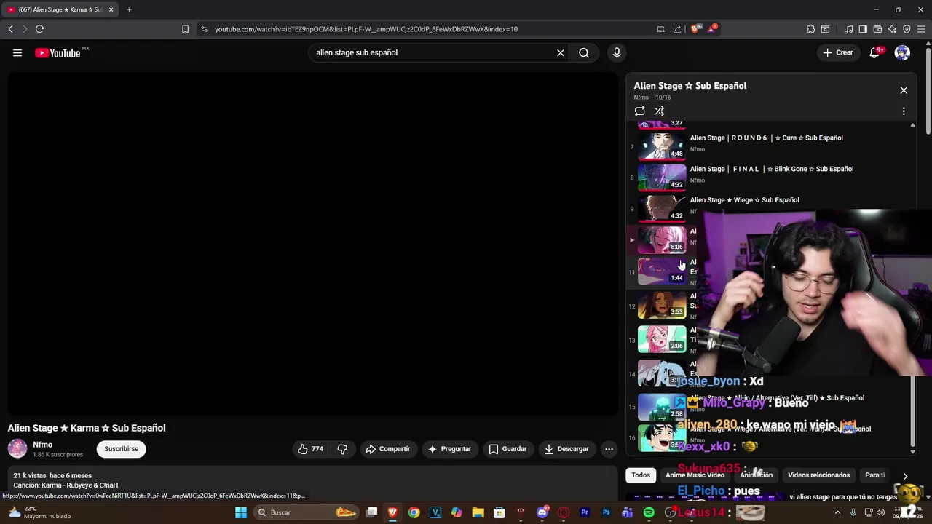The width and height of the screenshot is (932, 524).
Task: Click the Crear button
Action: (837, 52)
